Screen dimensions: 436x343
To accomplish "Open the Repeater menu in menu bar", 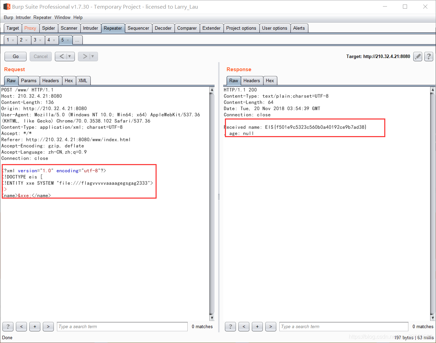I will [42, 17].
